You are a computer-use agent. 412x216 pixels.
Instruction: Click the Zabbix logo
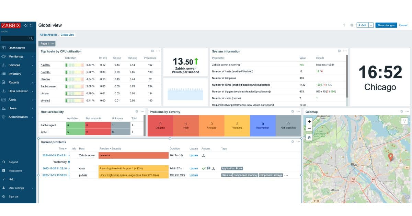(x=11, y=25)
